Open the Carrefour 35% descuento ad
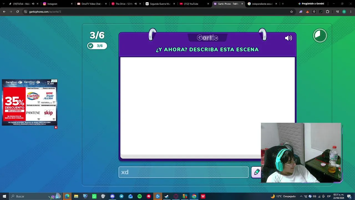This screenshot has height=200, width=355. [x=29, y=102]
